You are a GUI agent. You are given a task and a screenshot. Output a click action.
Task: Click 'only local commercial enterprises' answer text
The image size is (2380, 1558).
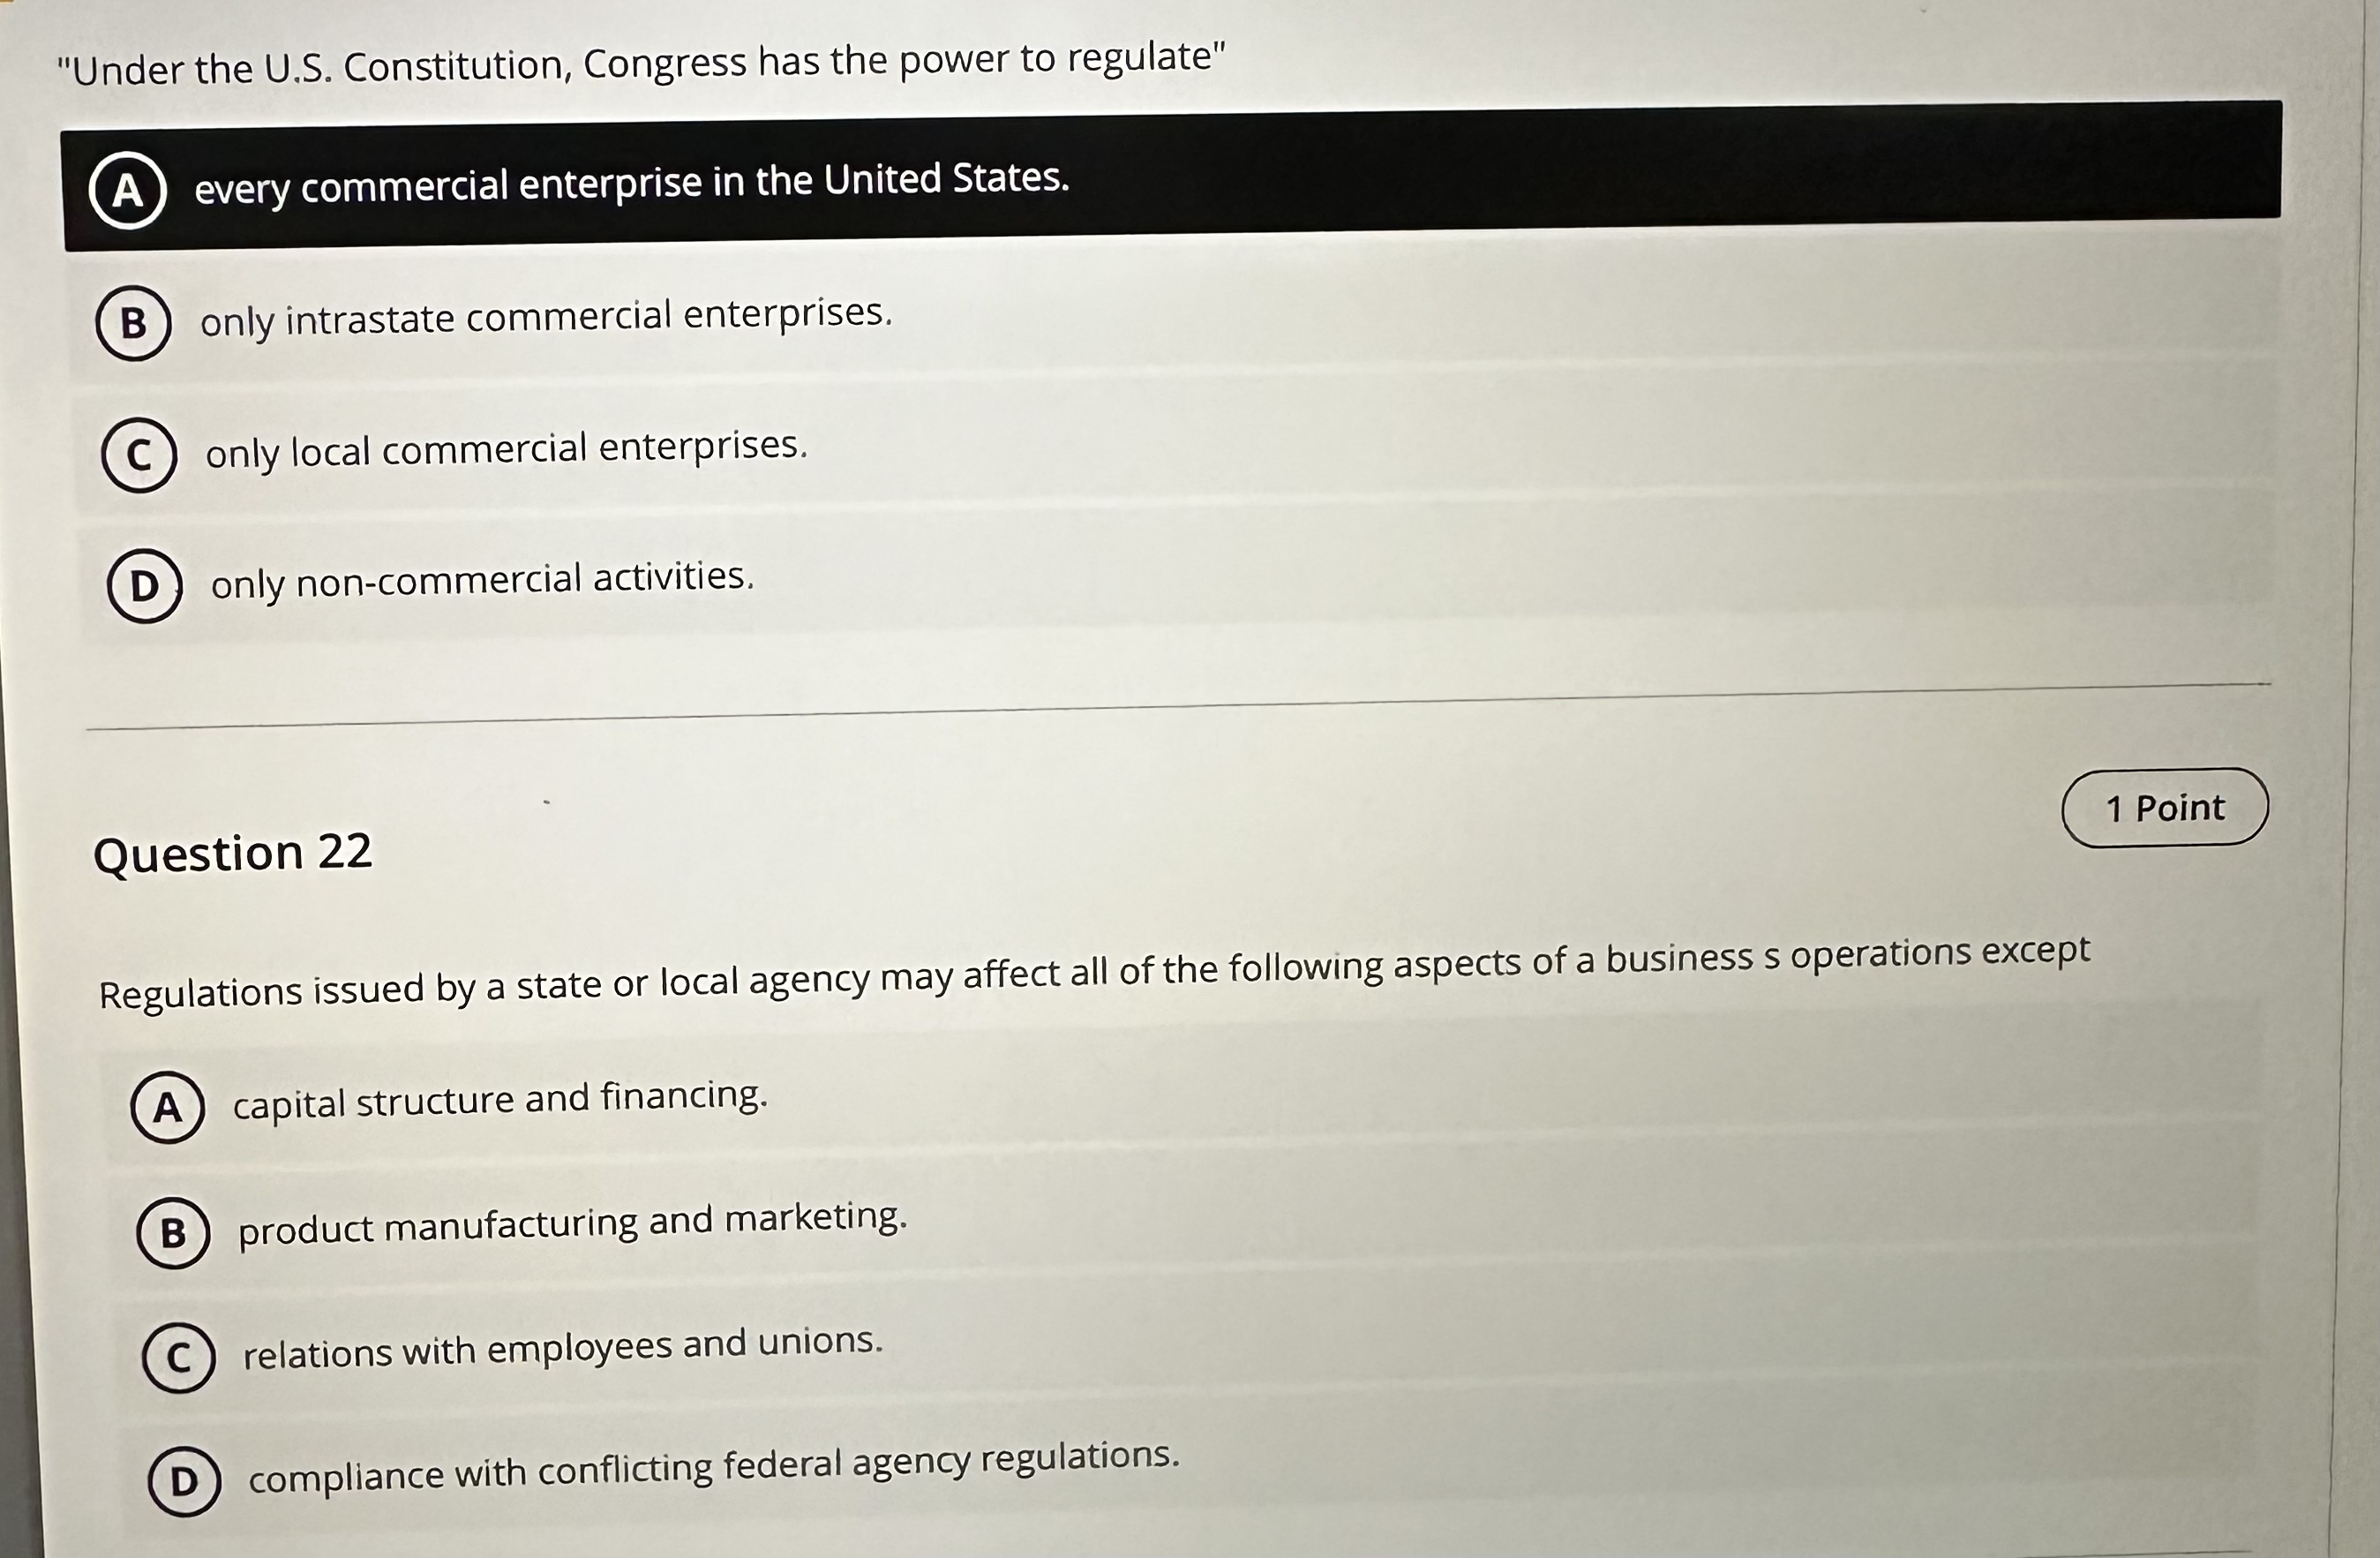click(506, 449)
